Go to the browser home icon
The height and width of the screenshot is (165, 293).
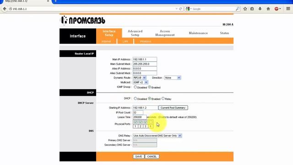pyautogui.click(x=268, y=9)
